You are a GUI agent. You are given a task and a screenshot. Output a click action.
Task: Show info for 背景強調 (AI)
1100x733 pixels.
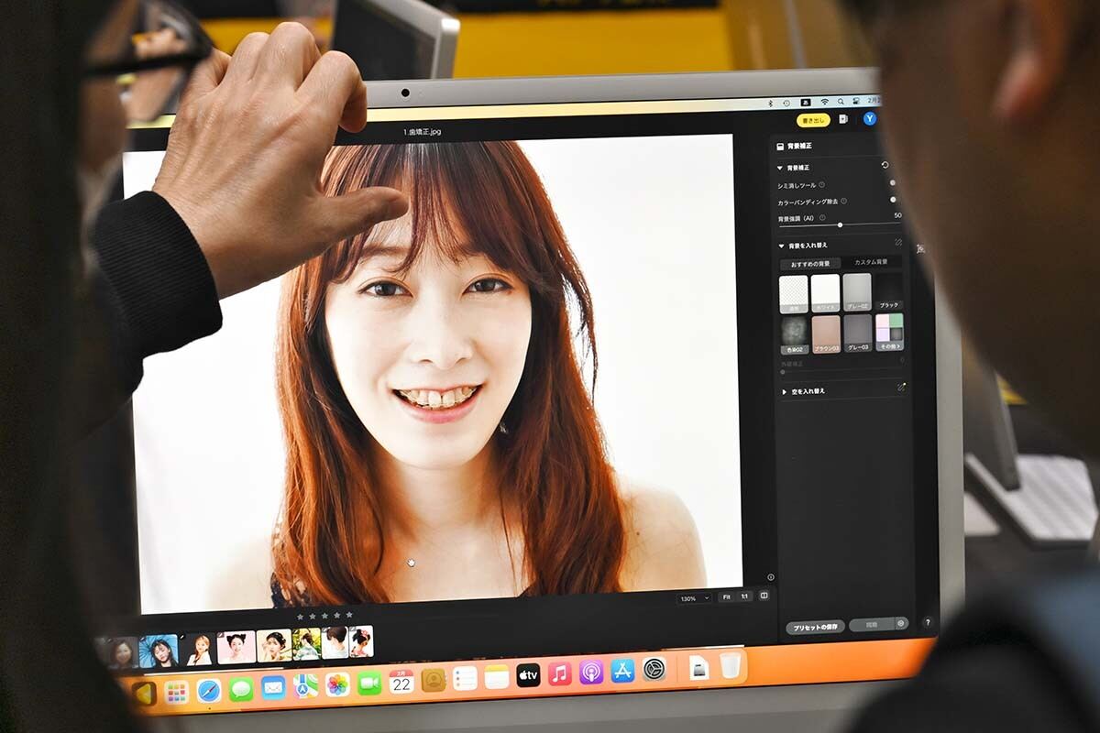coord(822,218)
